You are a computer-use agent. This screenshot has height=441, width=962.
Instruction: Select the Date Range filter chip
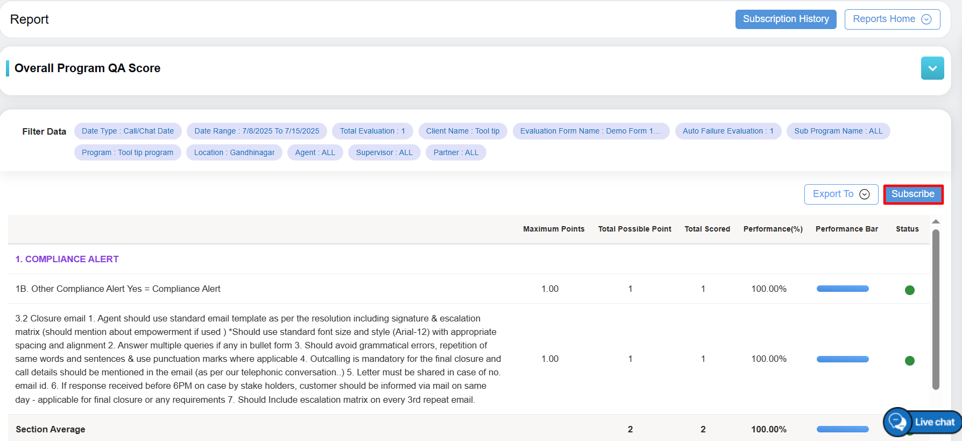pyautogui.click(x=257, y=131)
